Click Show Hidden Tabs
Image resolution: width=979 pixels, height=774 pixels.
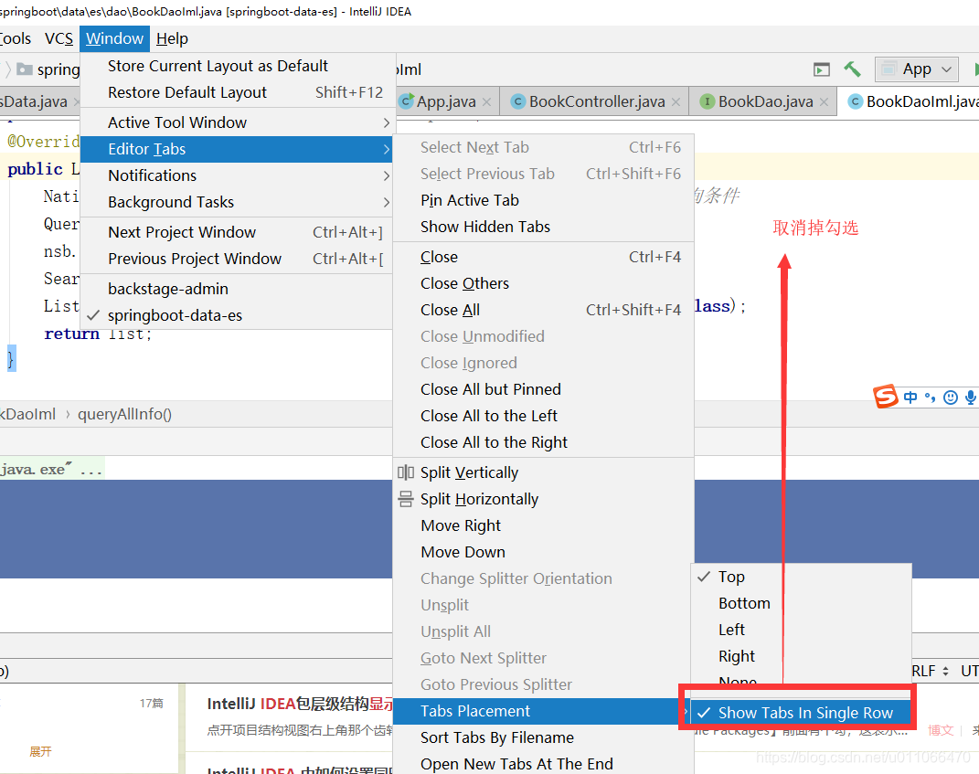[543, 227]
